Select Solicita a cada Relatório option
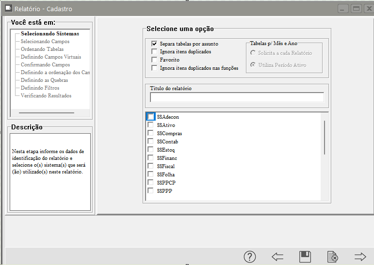 pyautogui.click(x=253, y=53)
